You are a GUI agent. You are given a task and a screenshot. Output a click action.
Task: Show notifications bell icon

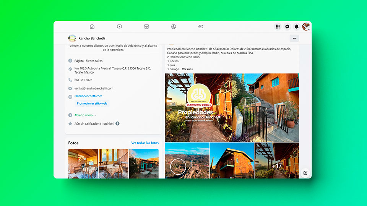coord(297,27)
